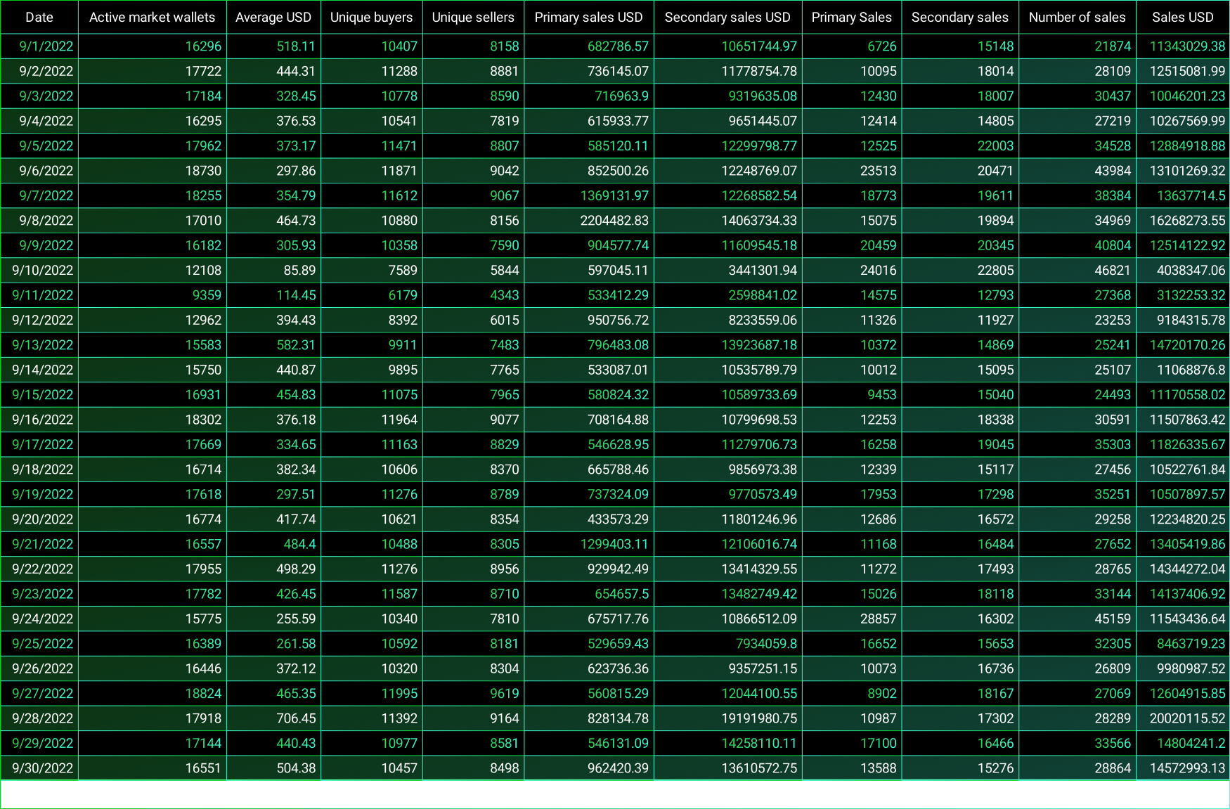
Task: Click the Sales USD column header
Action: coord(1183,17)
